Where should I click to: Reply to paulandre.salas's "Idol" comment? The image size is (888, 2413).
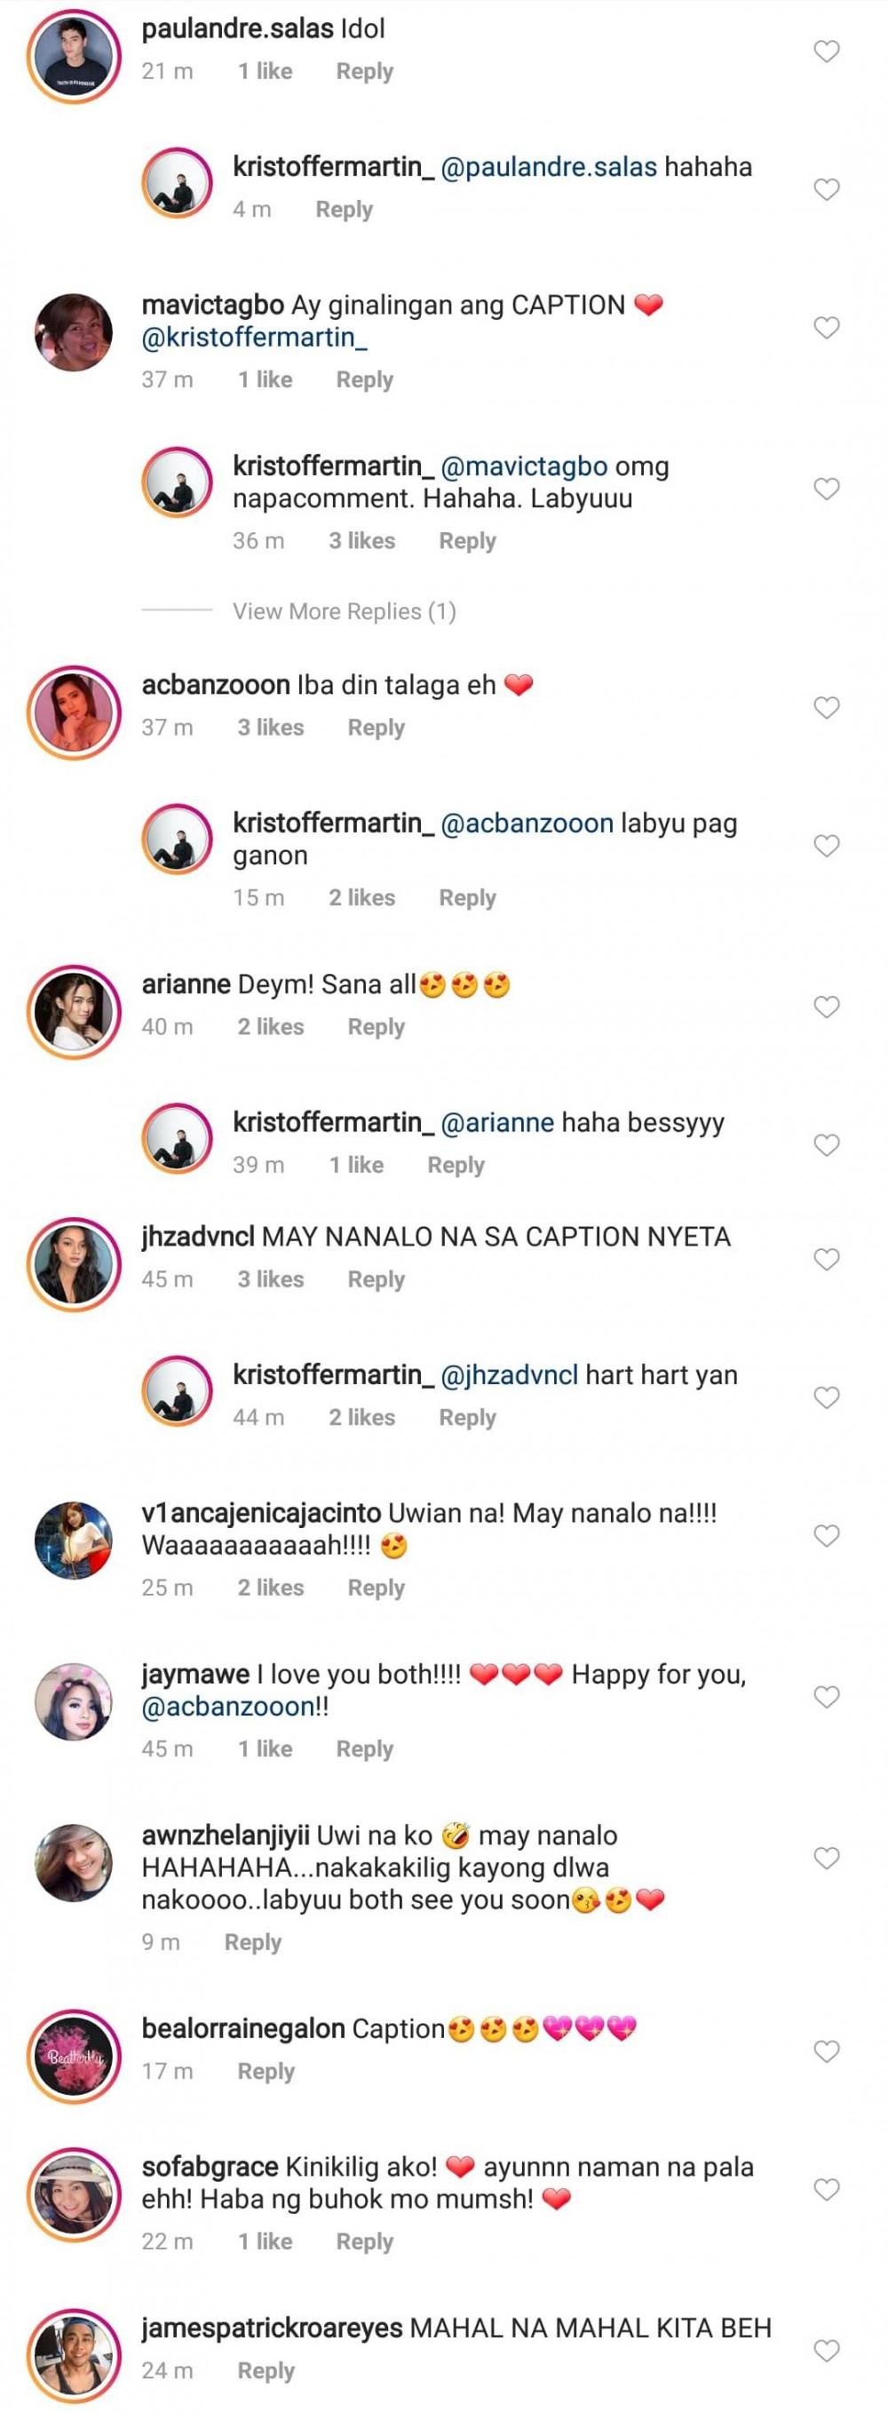[364, 72]
